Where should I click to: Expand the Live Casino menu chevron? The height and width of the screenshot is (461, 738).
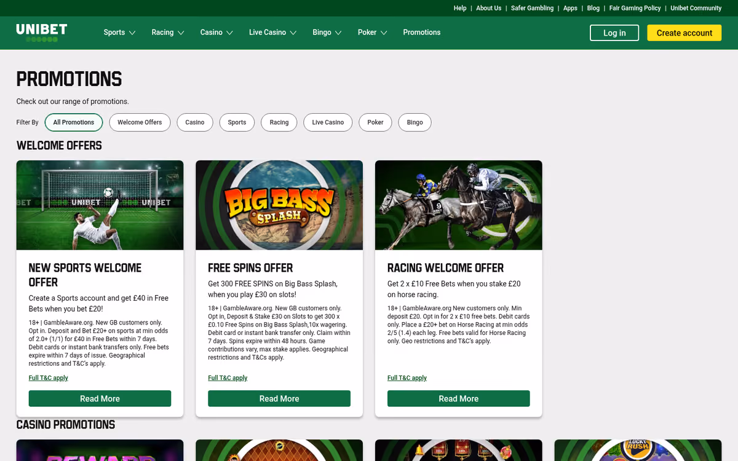coord(293,33)
